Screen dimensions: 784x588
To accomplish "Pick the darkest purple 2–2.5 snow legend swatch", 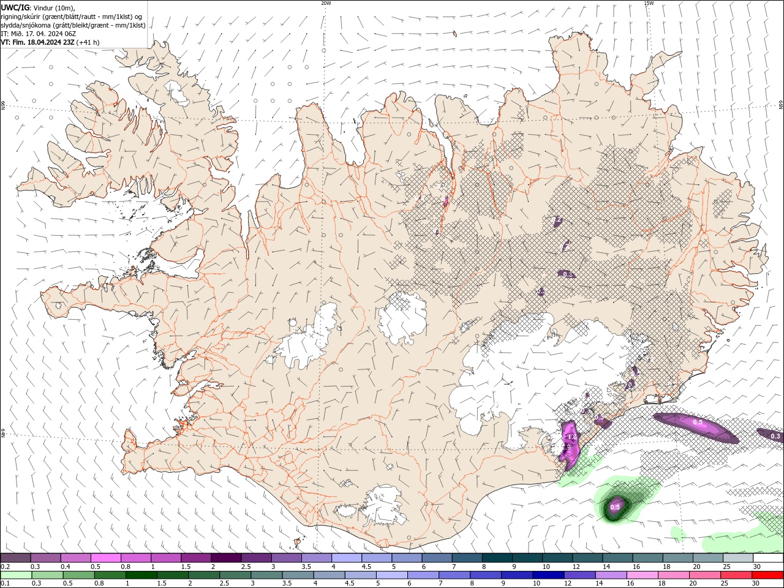I will click(x=226, y=558).
